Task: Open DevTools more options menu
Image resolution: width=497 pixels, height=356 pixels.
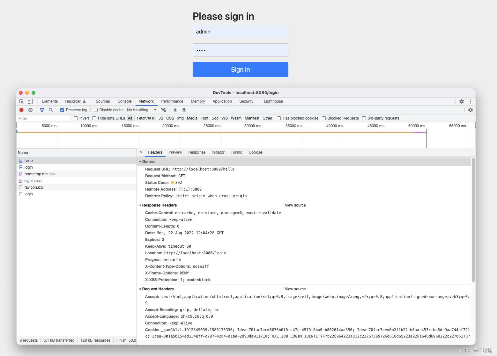Action: point(471,101)
